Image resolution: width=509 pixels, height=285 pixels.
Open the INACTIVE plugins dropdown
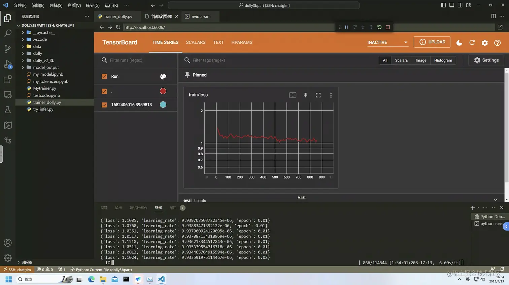pyautogui.click(x=387, y=42)
